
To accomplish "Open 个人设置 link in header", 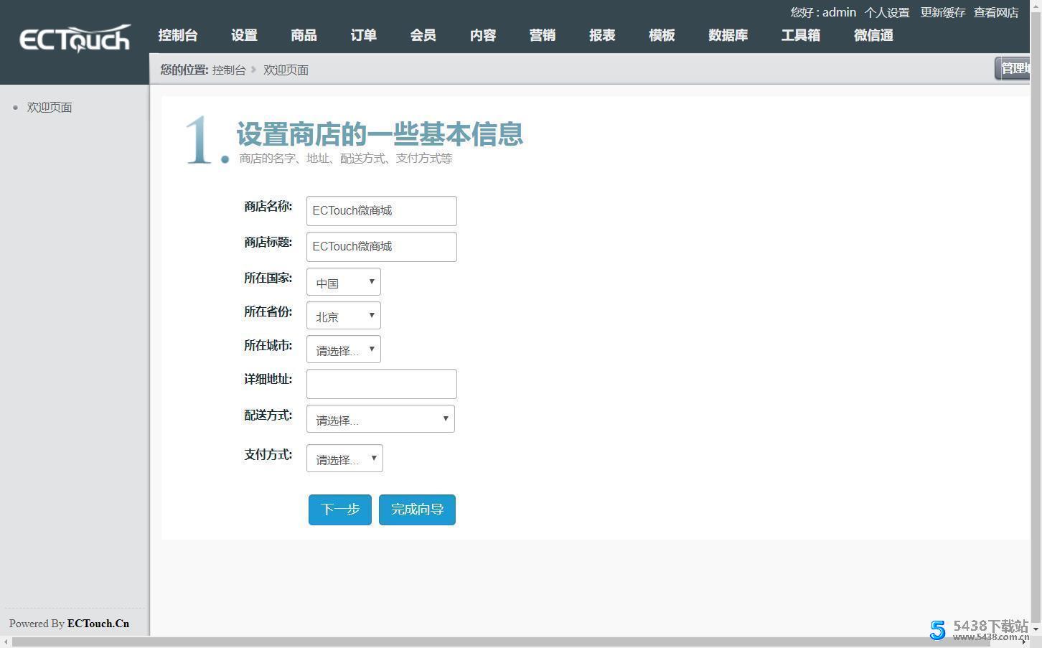I will pos(886,13).
